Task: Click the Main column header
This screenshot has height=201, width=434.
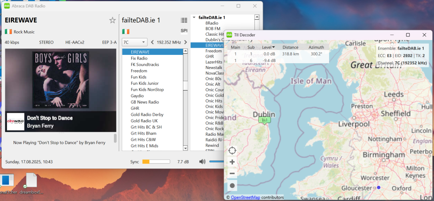Action: 235,47
